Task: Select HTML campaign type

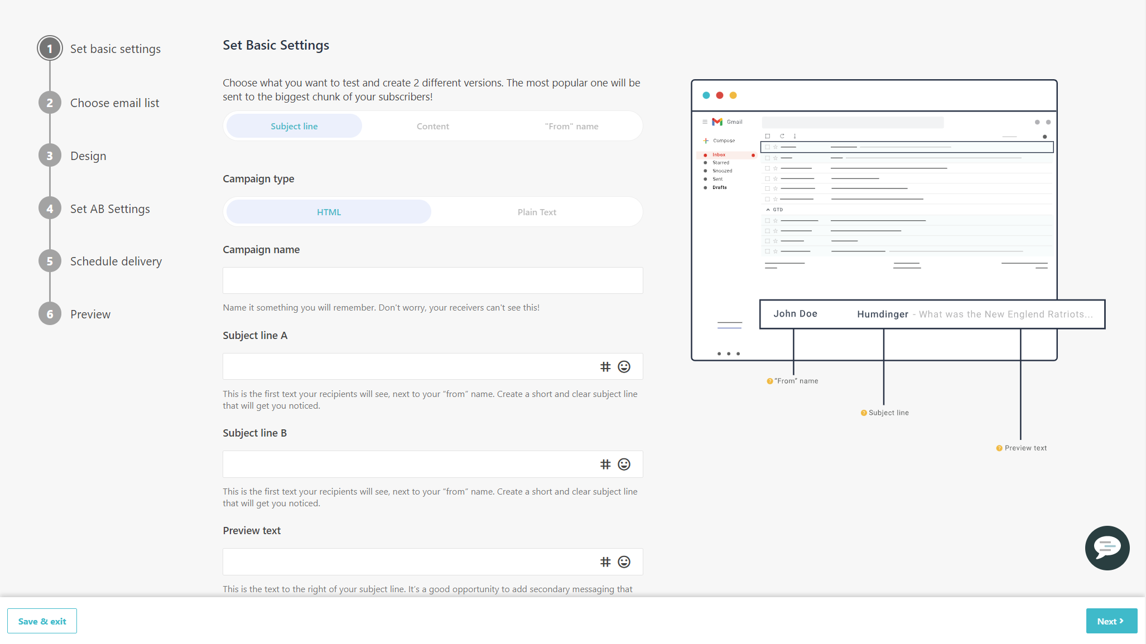Action: coord(328,212)
